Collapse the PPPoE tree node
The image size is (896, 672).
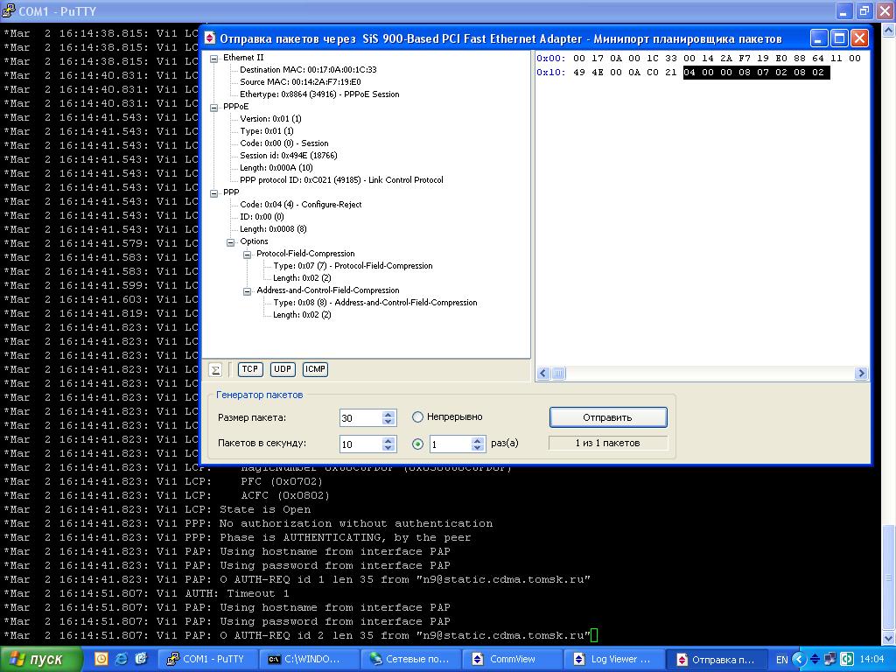pyautogui.click(x=213, y=107)
